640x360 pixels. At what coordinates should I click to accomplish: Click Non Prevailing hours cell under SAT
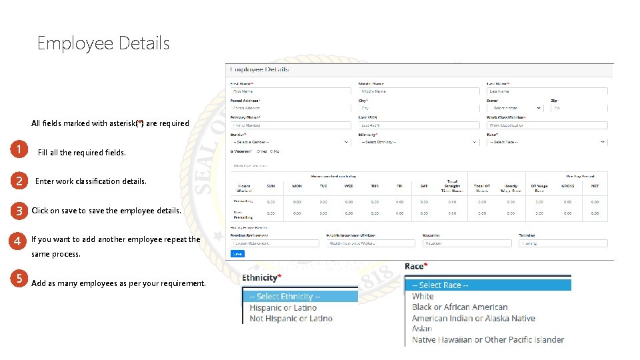[424, 213]
